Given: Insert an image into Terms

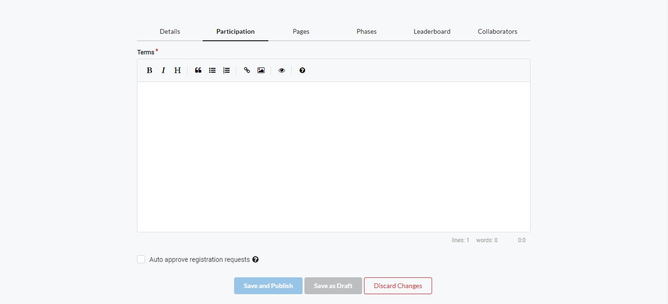Looking at the screenshot, I should (x=261, y=70).
